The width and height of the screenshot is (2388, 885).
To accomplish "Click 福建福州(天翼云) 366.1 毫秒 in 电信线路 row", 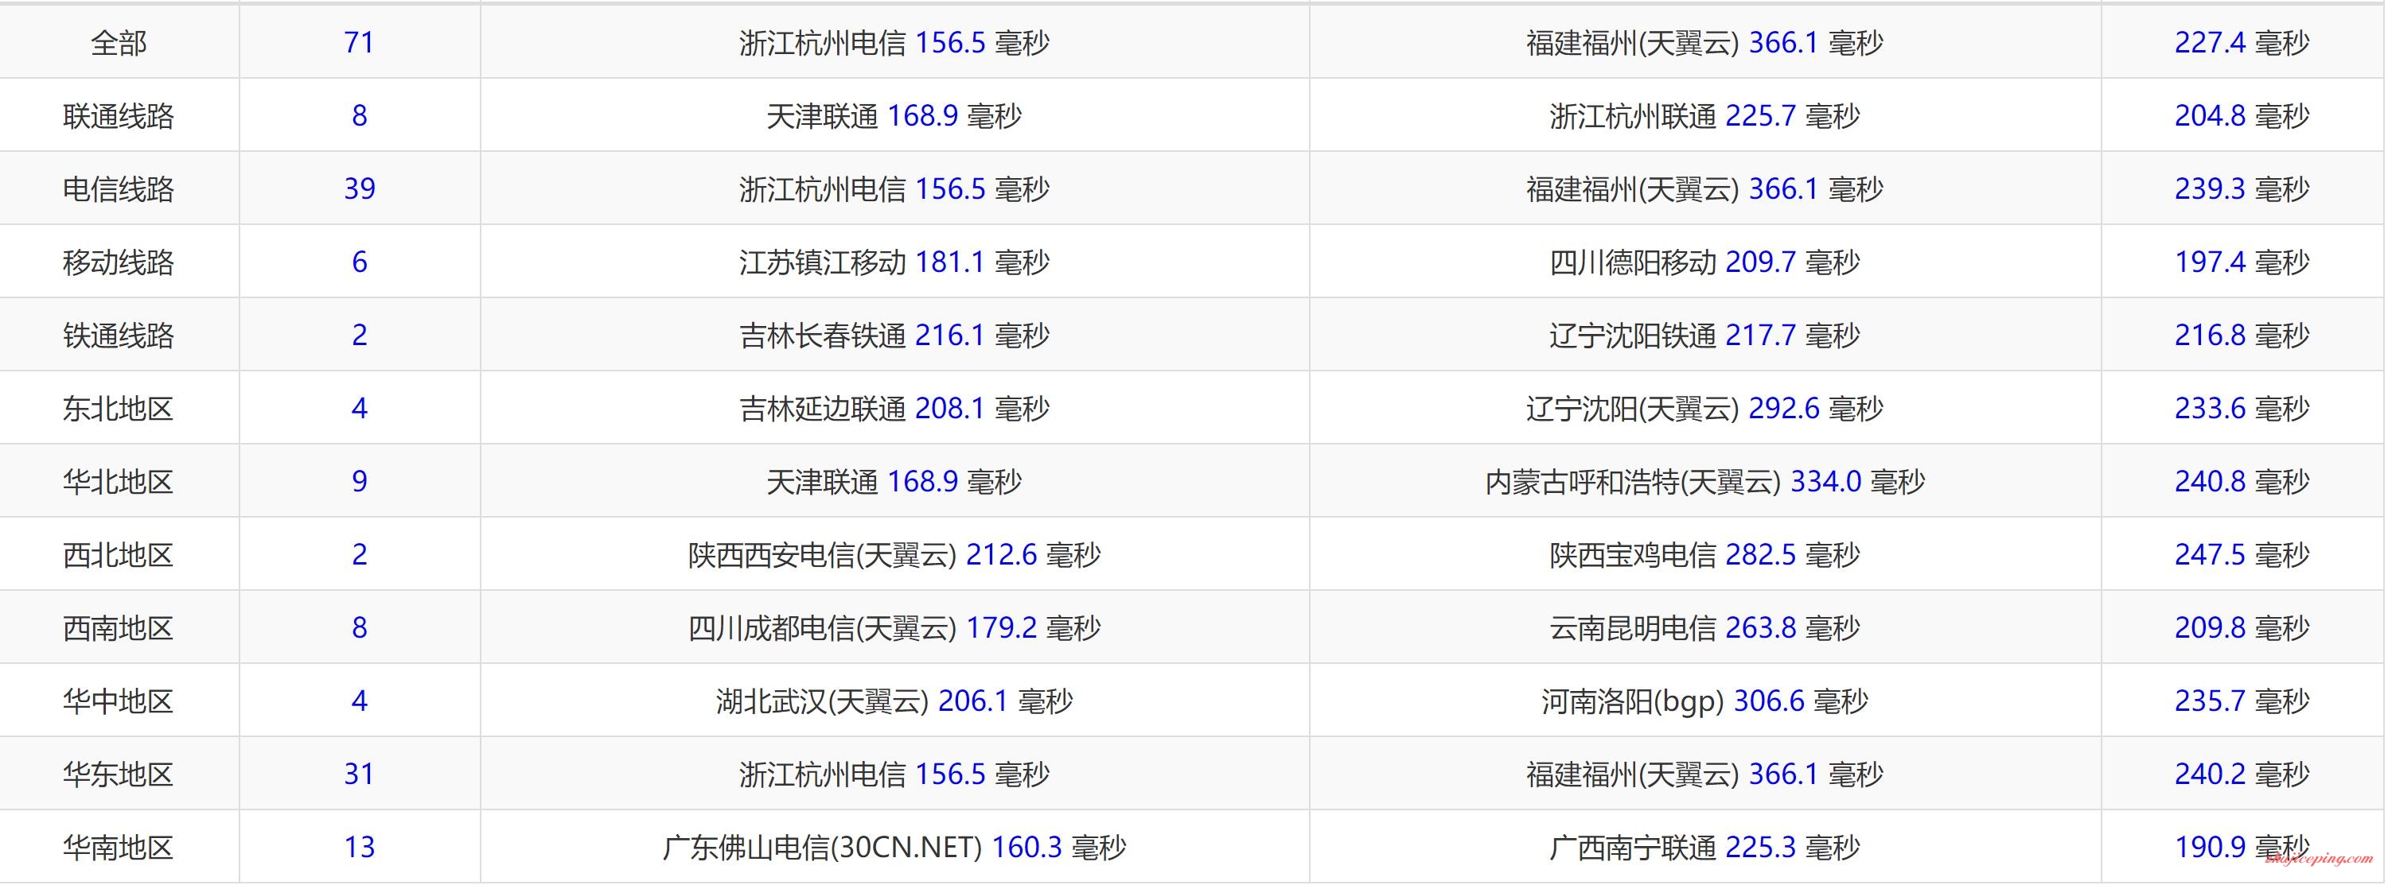I will [x=1704, y=189].
